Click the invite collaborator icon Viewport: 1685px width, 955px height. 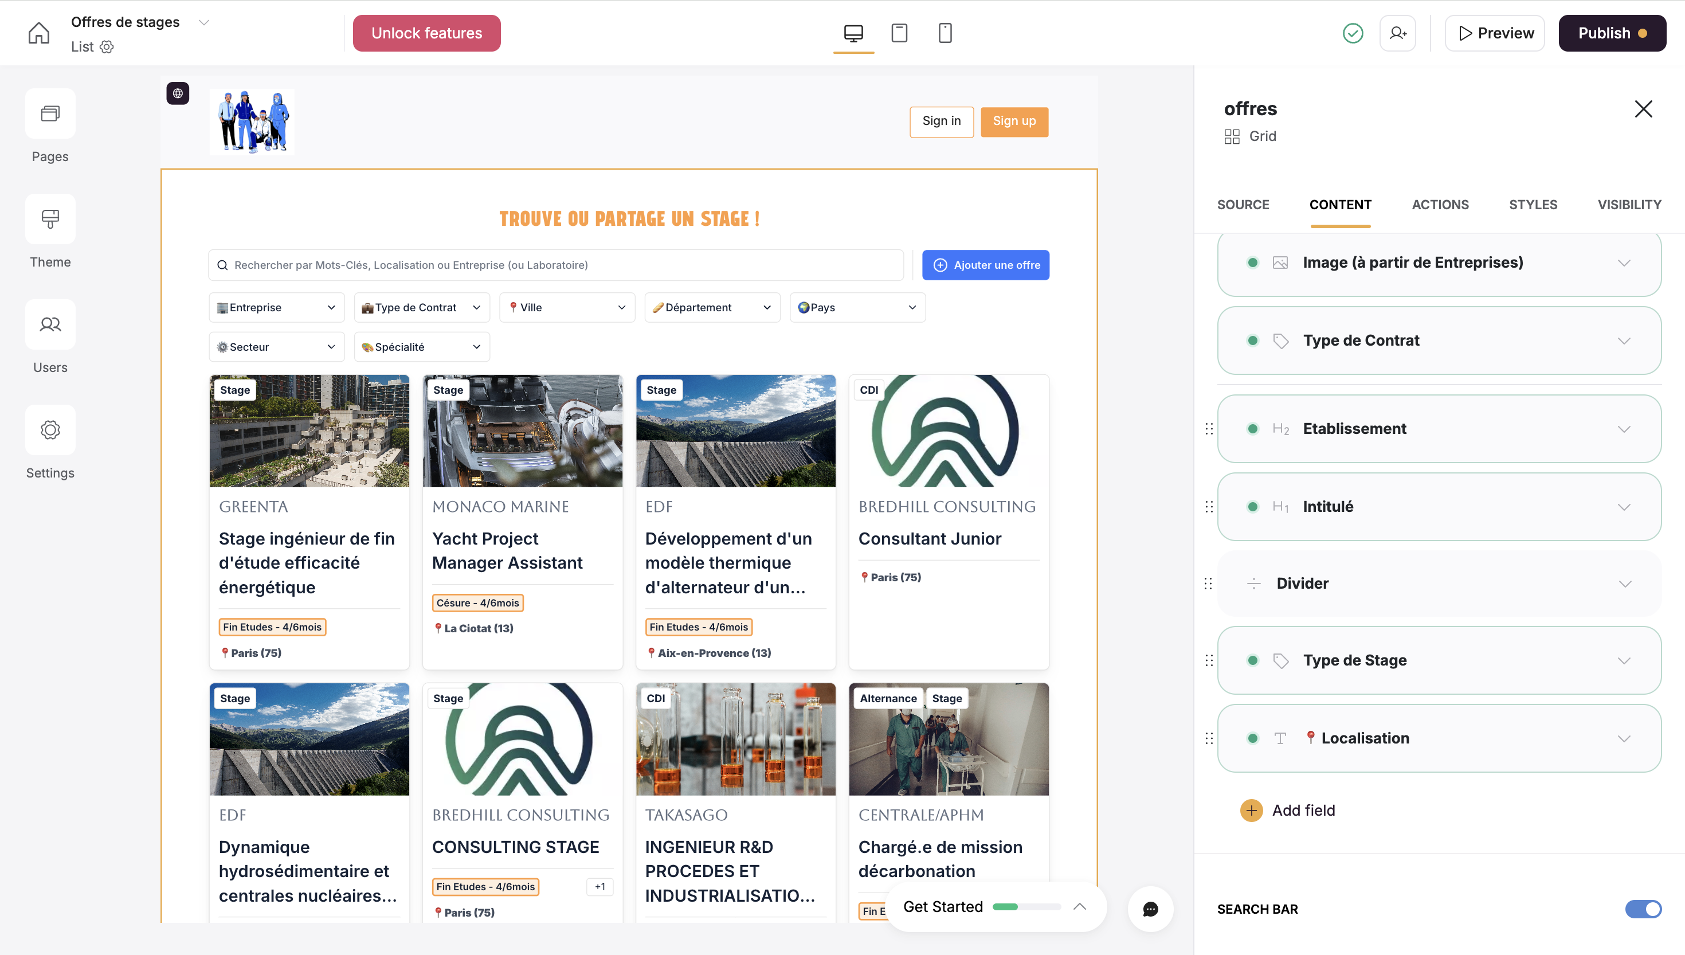pos(1397,33)
